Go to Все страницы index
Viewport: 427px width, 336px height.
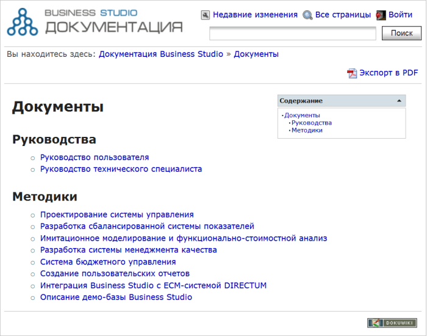point(343,15)
